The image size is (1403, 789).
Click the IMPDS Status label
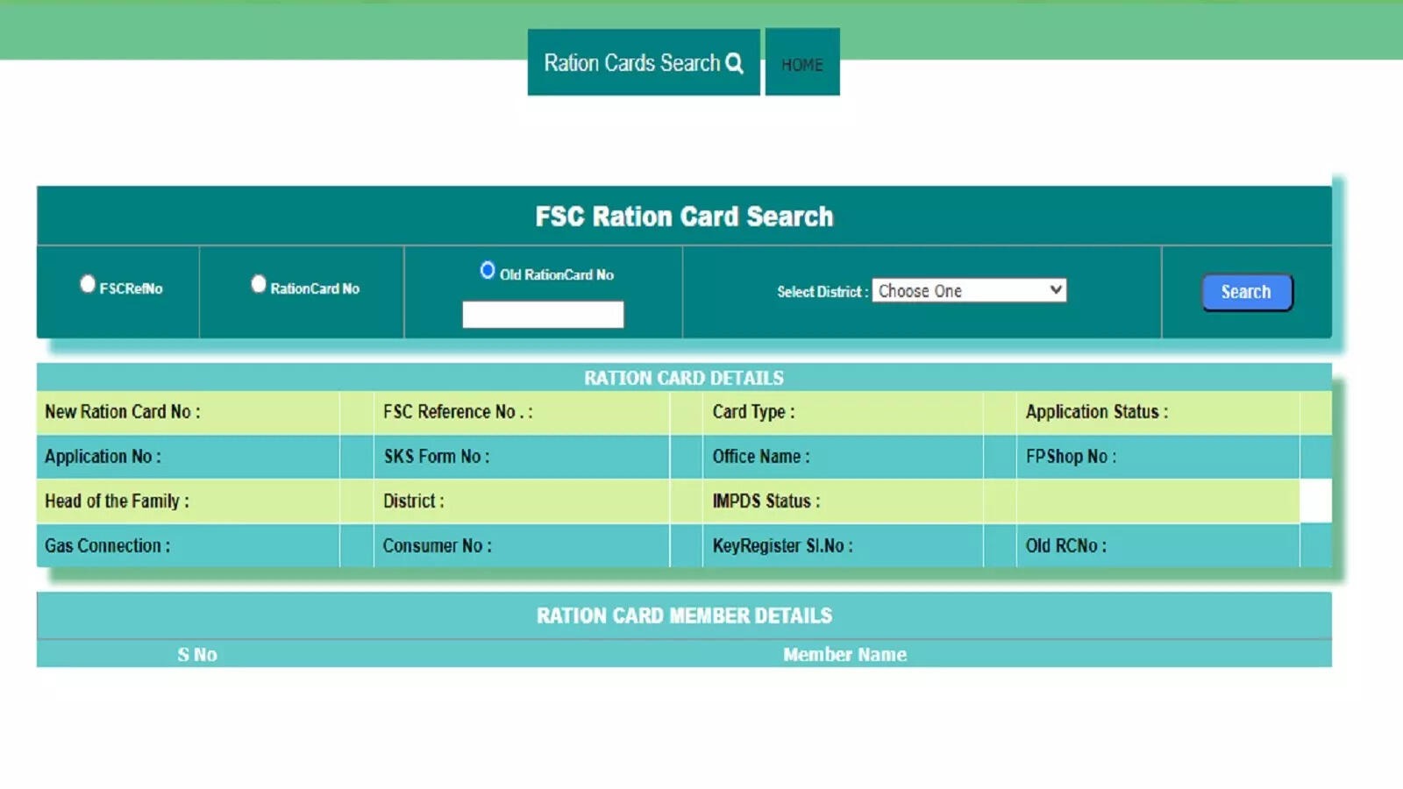[x=766, y=501]
